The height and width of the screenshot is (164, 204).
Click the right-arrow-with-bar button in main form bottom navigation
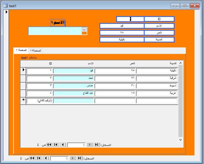[x=80, y=158]
